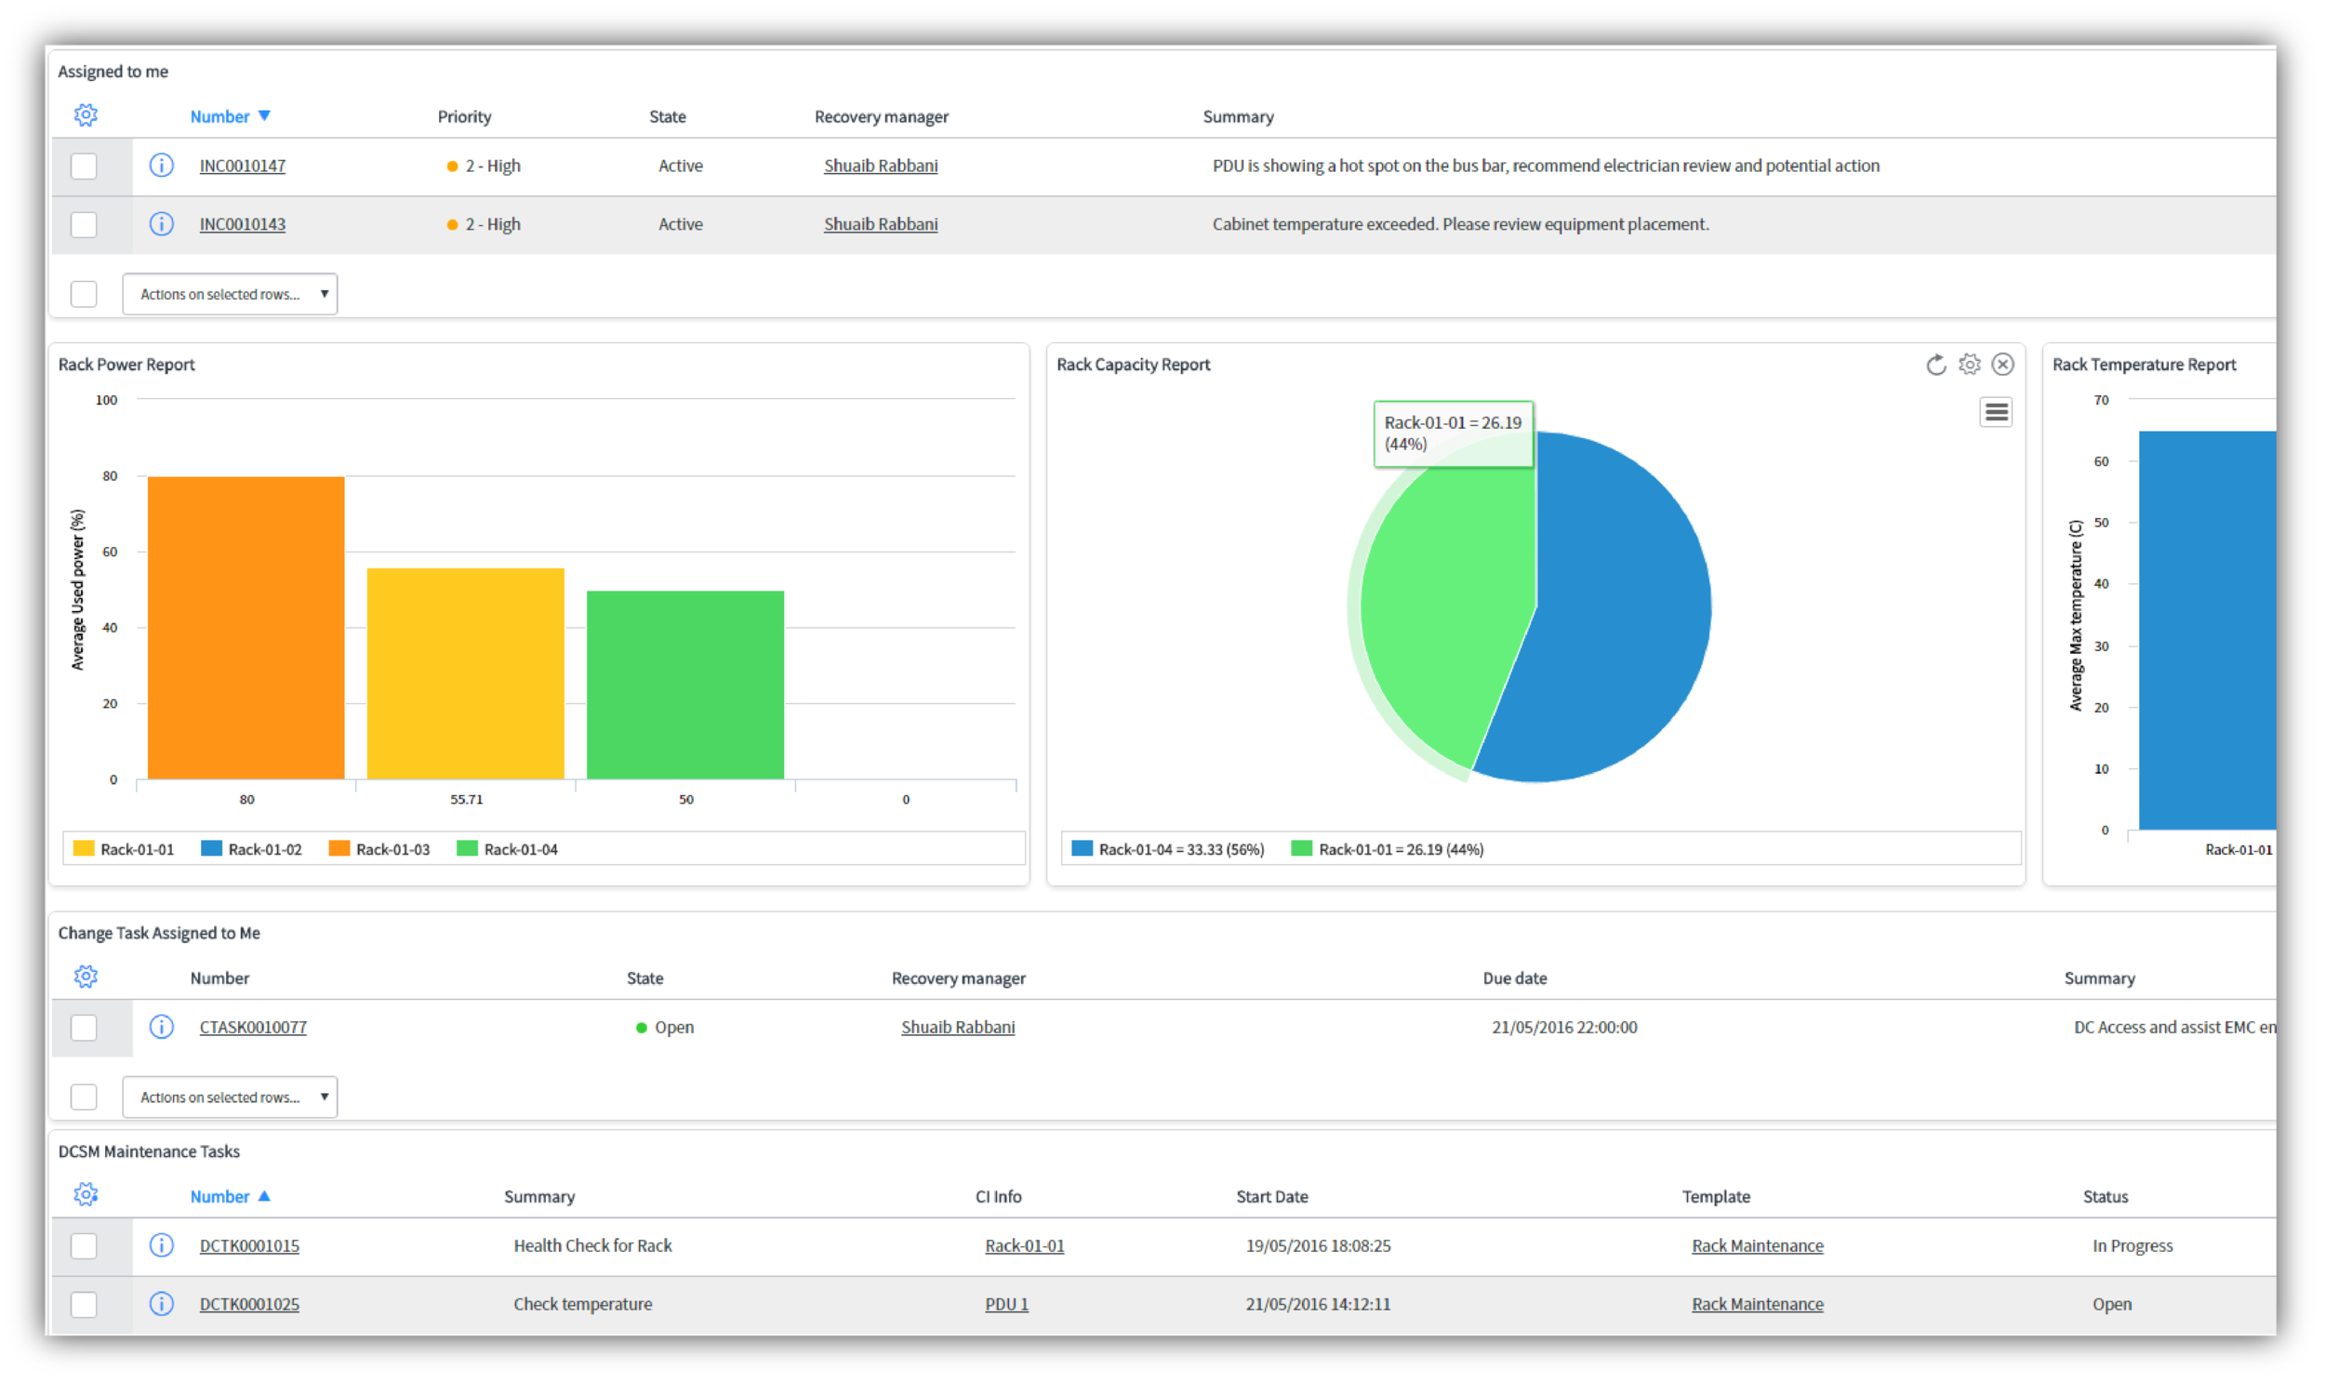Close the Rack Capacity Report widget

coord(2002,365)
